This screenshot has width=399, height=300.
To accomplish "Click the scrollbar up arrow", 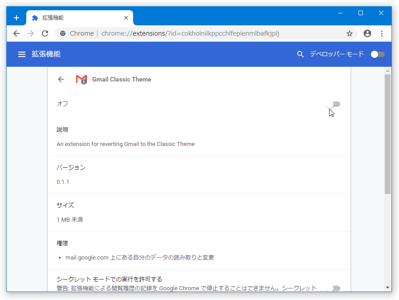I will tap(387, 71).
